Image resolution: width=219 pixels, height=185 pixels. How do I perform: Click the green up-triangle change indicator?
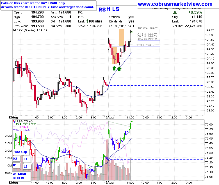[175, 12]
